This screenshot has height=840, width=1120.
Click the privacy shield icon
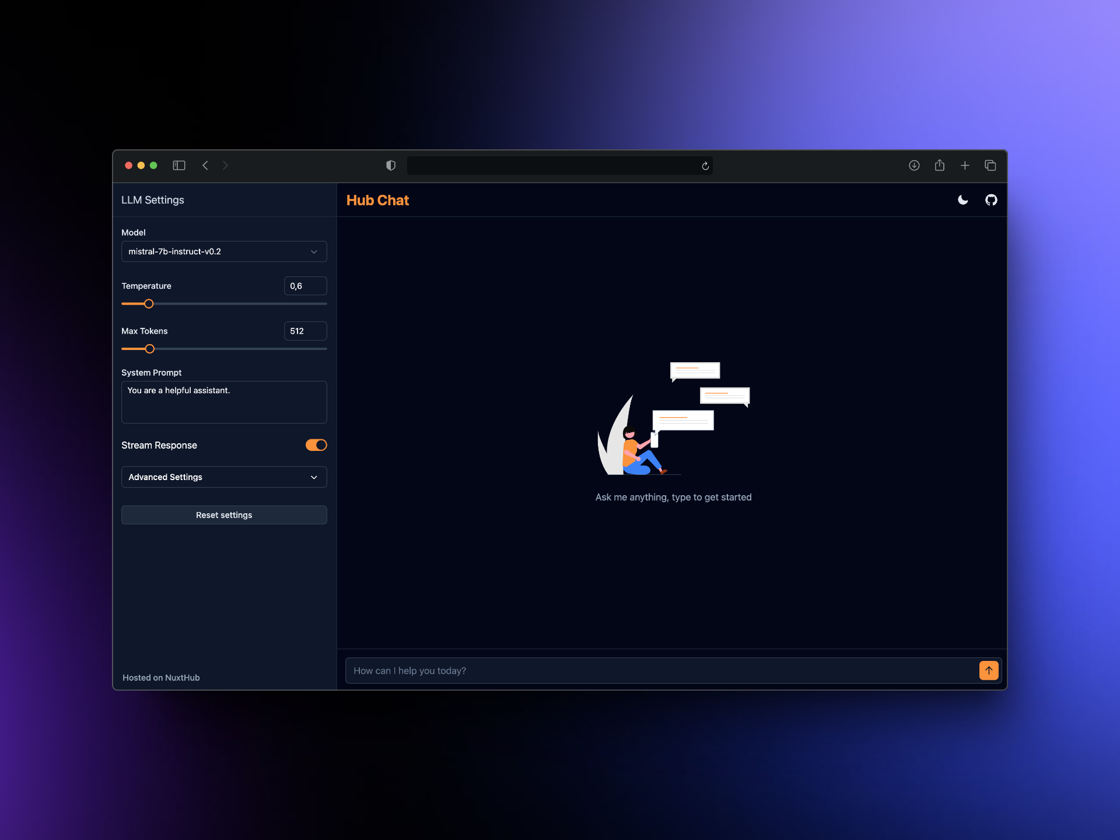click(391, 166)
